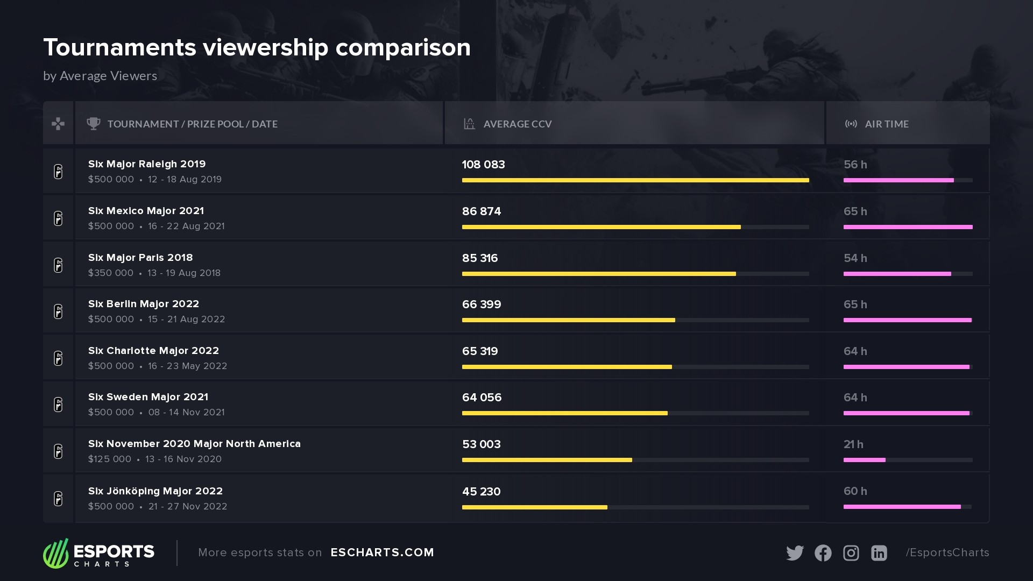Click the Rainbow Six icon beside Raleigh 2019

(58, 172)
